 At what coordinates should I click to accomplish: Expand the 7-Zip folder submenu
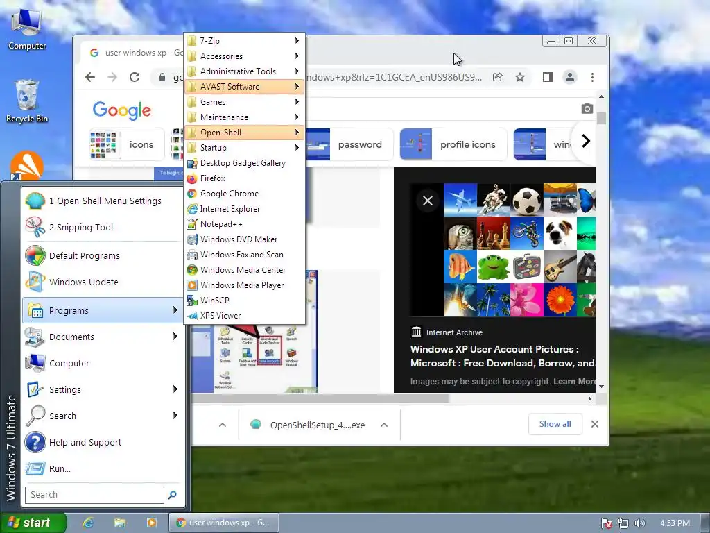click(x=245, y=41)
